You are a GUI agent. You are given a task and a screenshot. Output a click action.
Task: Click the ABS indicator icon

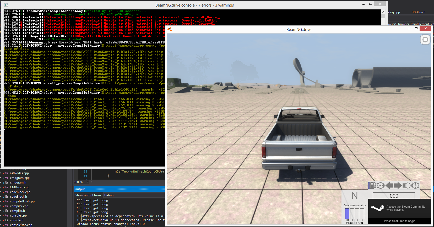point(381,185)
